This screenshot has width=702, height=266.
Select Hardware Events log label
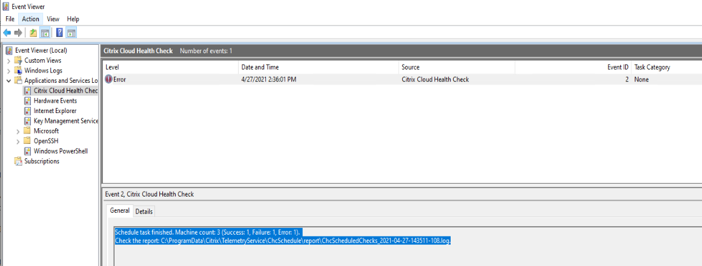[x=56, y=100]
